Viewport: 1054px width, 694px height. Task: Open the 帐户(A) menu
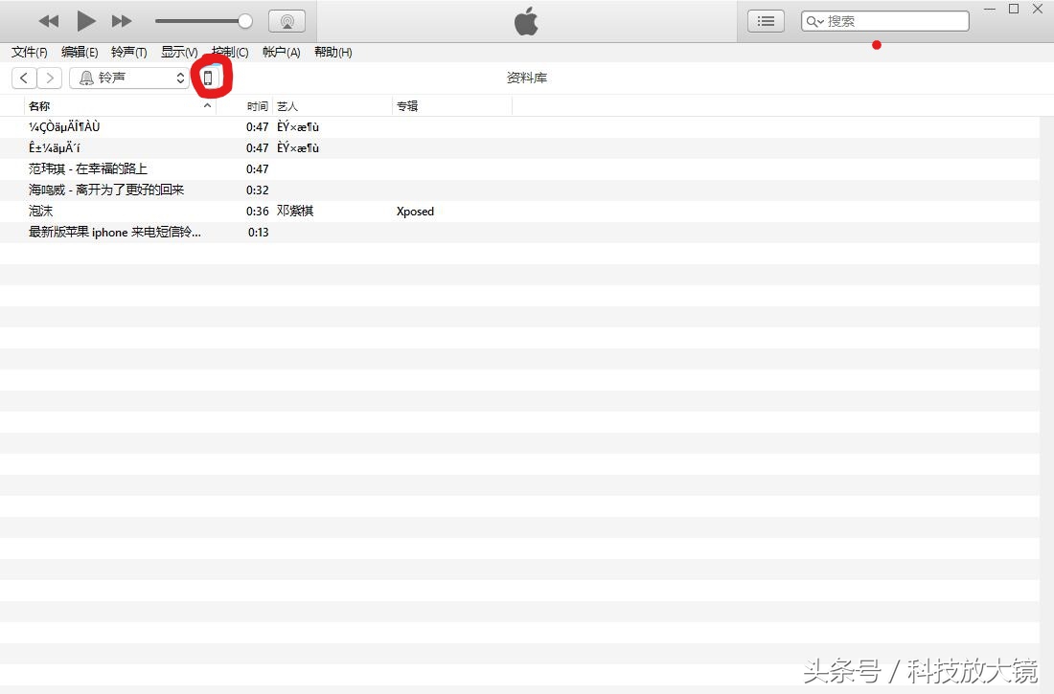coord(281,53)
